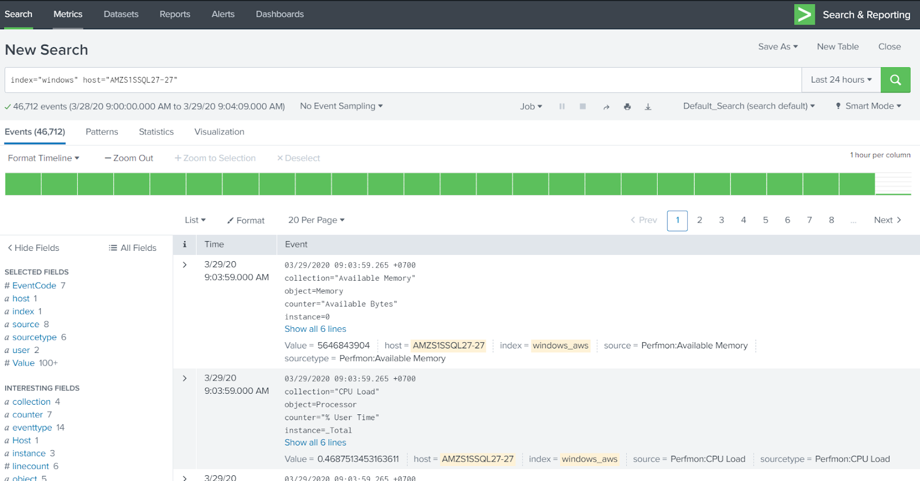Open the Format Timeline dropdown
The width and height of the screenshot is (920, 481).
click(x=44, y=158)
